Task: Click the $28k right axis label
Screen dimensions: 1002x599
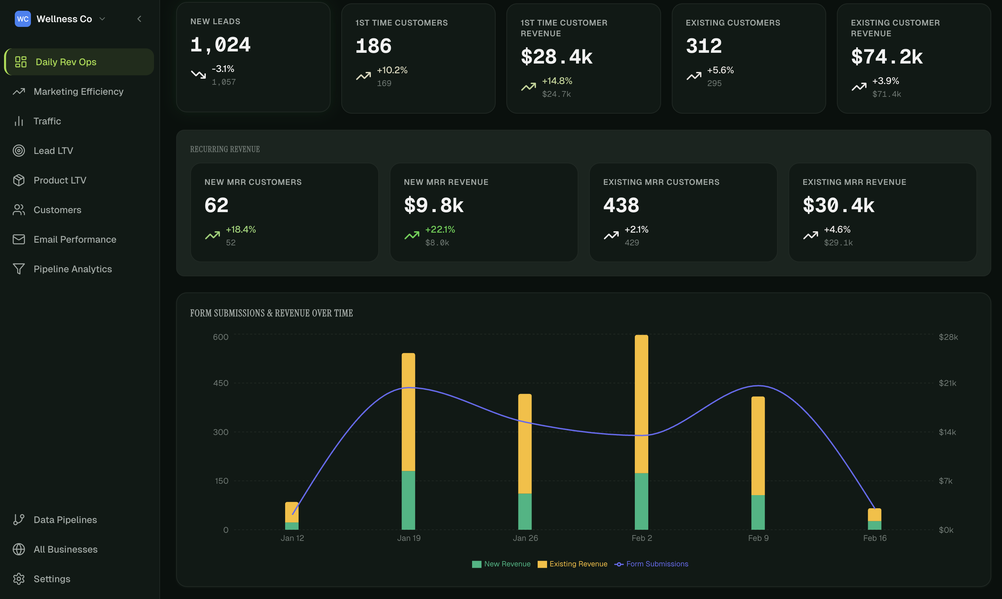Action: click(948, 337)
